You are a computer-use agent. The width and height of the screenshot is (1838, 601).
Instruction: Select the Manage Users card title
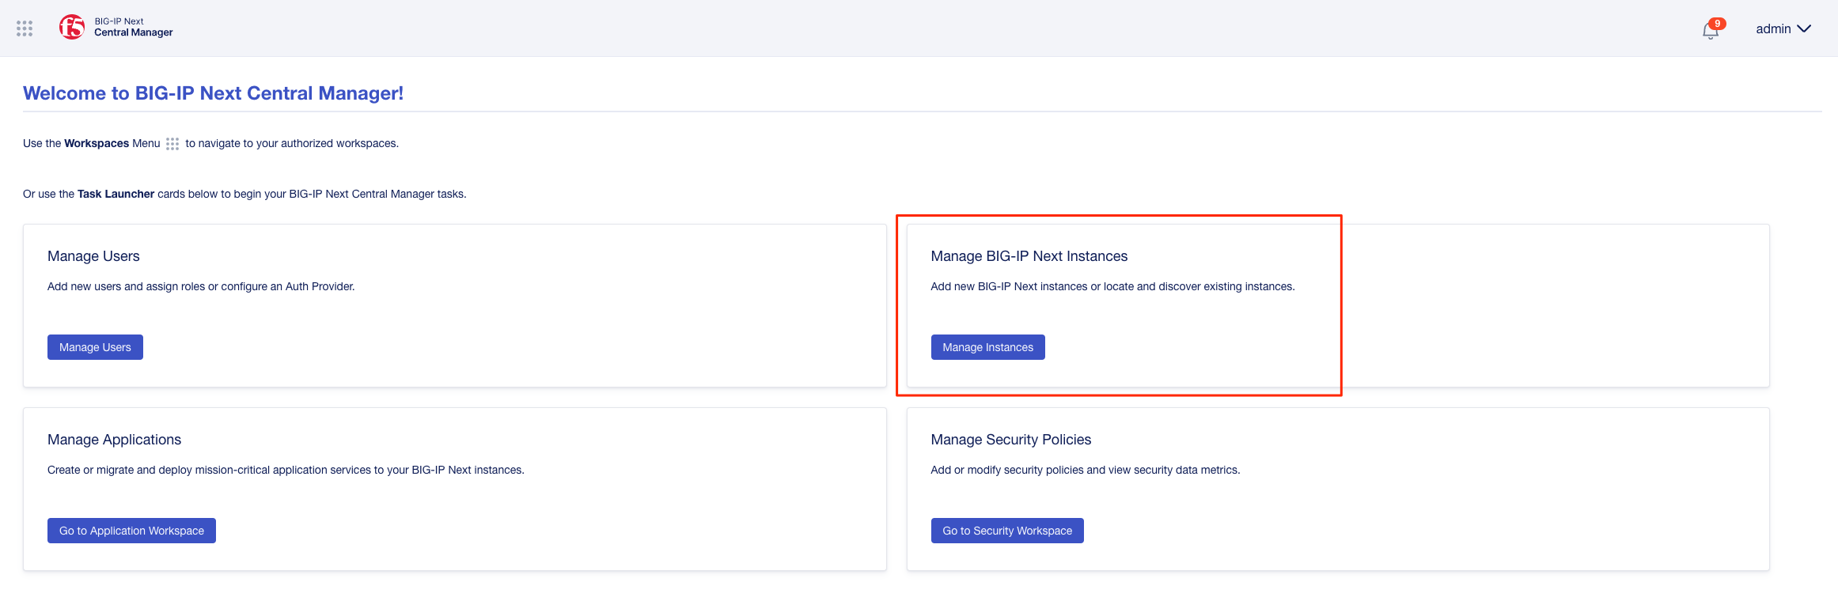(x=93, y=256)
